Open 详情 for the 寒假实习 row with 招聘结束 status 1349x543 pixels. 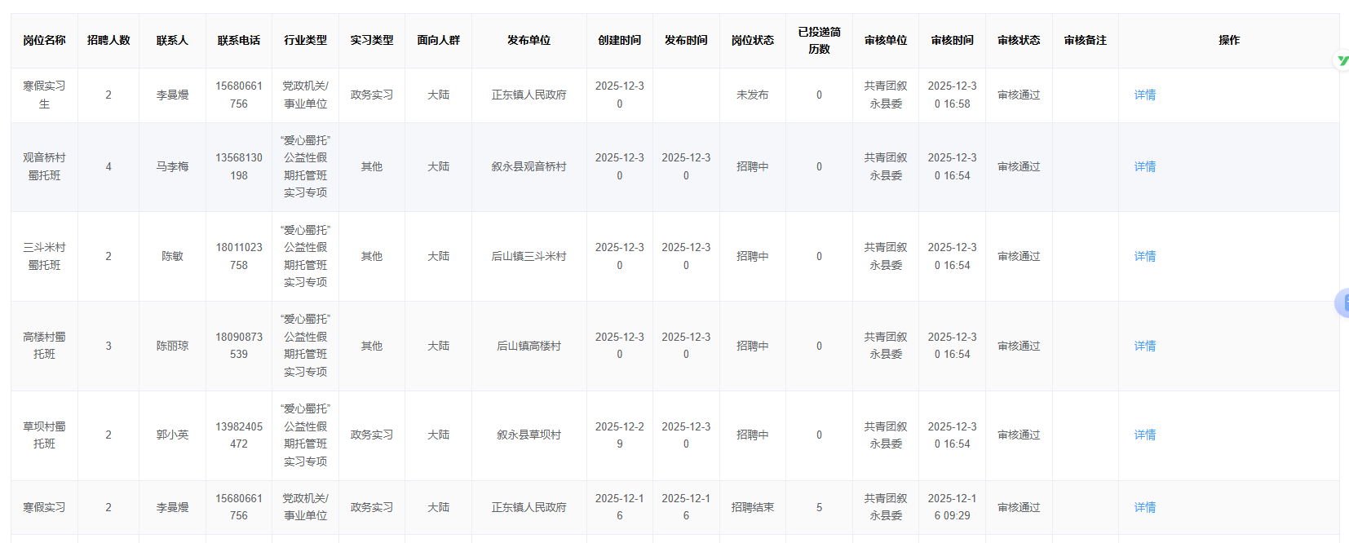click(1145, 507)
